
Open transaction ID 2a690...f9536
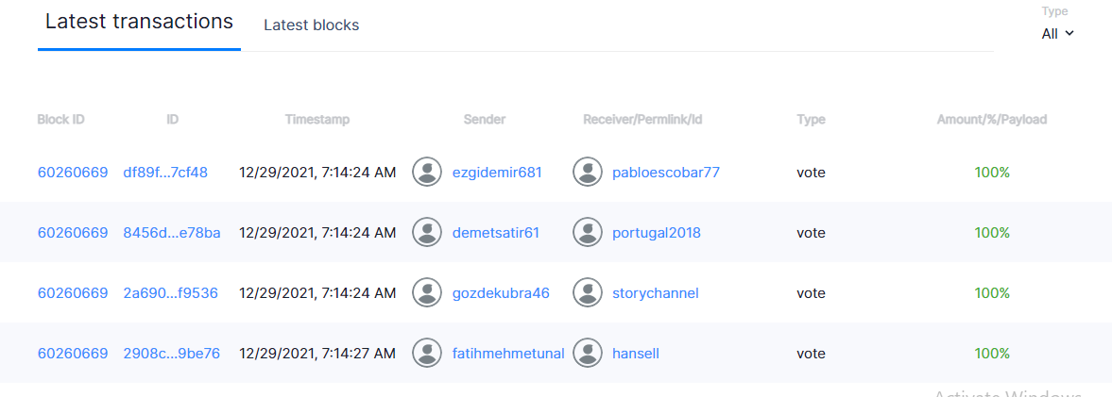coord(170,293)
